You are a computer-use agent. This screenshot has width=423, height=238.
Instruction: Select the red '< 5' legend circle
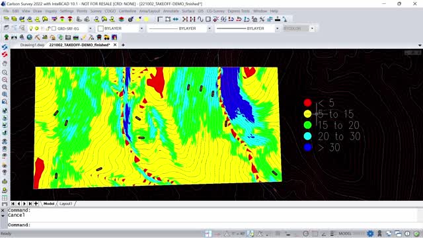click(x=307, y=102)
